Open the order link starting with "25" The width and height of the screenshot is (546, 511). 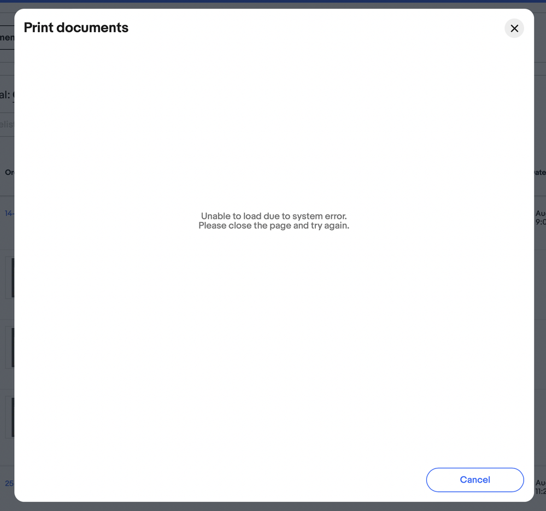pos(9,483)
